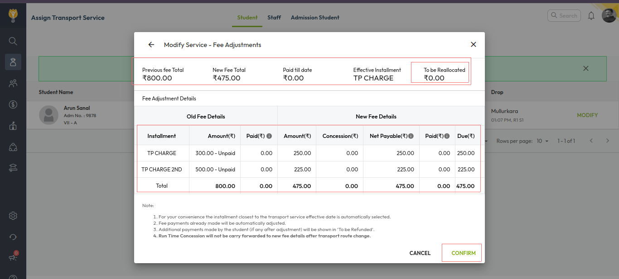Switch to the Staff tab

coord(274,18)
